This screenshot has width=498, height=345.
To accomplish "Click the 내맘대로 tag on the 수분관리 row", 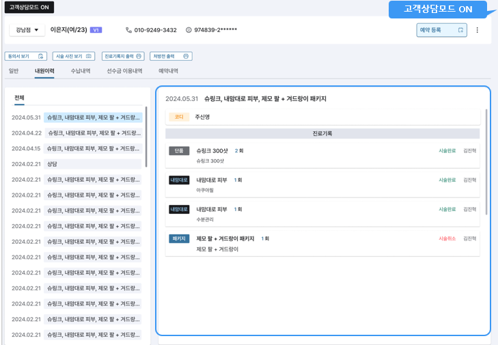I will tap(179, 209).
